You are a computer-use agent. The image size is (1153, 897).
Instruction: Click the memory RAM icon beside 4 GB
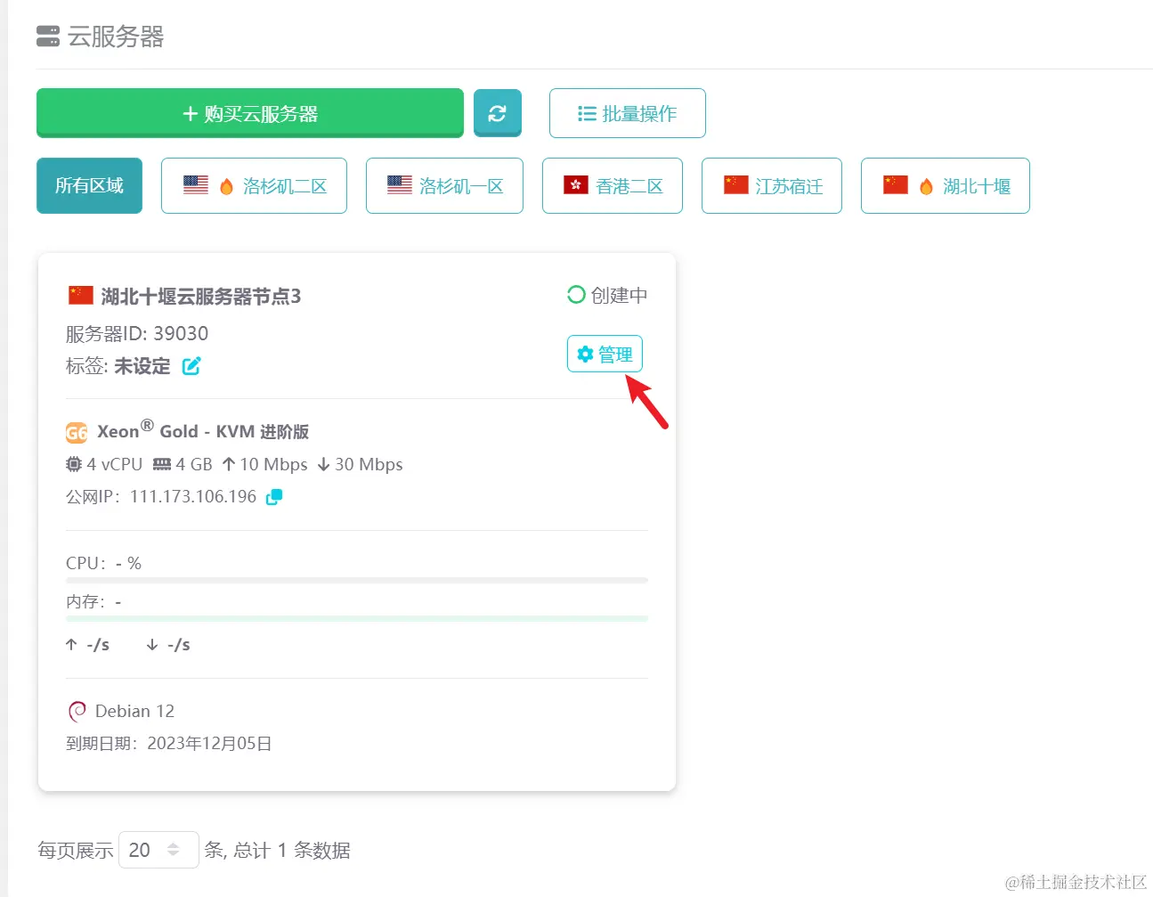[x=162, y=464]
